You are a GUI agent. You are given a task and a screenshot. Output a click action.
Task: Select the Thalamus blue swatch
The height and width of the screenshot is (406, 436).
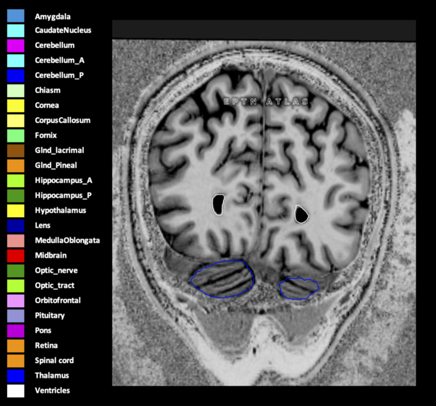[x=15, y=376]
